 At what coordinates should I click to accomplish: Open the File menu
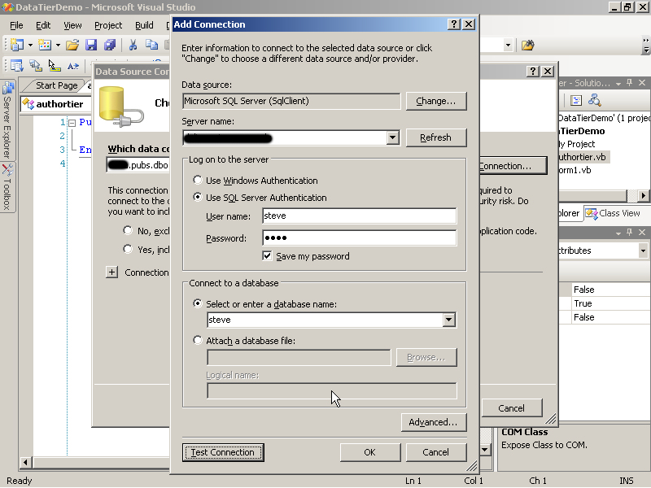(16, 25)
